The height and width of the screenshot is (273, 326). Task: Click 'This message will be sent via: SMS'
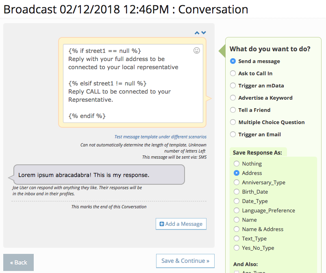174,157
